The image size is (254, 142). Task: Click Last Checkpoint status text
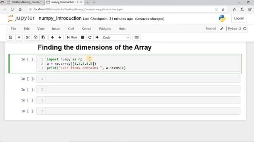[108, 19]
